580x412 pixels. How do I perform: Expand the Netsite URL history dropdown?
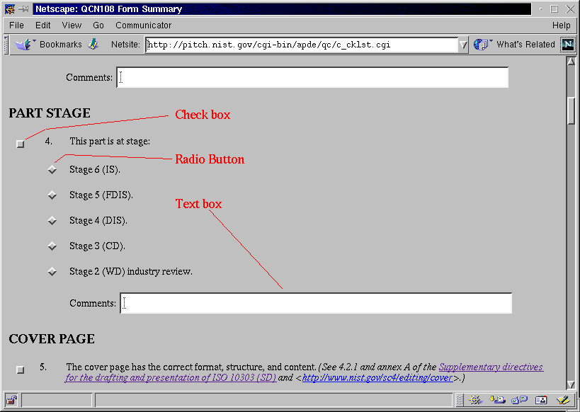point(463,45)
